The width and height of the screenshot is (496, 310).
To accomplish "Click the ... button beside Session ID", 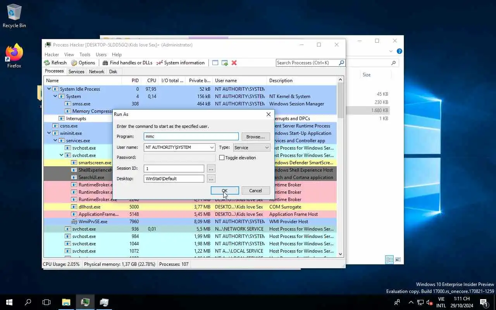I will pos(211,169).
